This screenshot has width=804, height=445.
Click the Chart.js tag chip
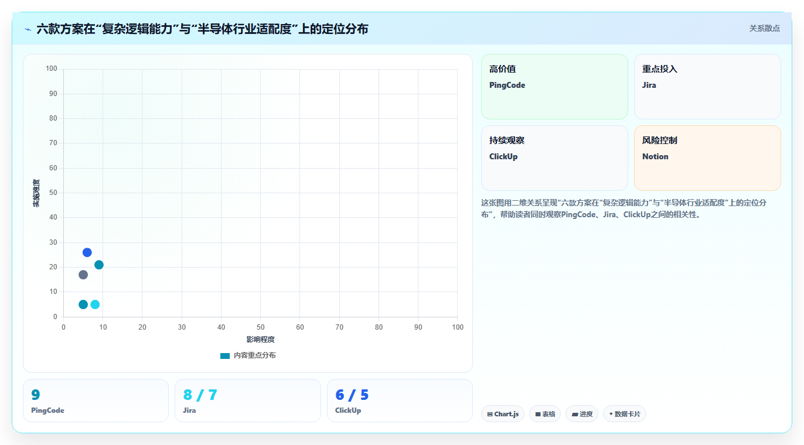tap(503, 414)
